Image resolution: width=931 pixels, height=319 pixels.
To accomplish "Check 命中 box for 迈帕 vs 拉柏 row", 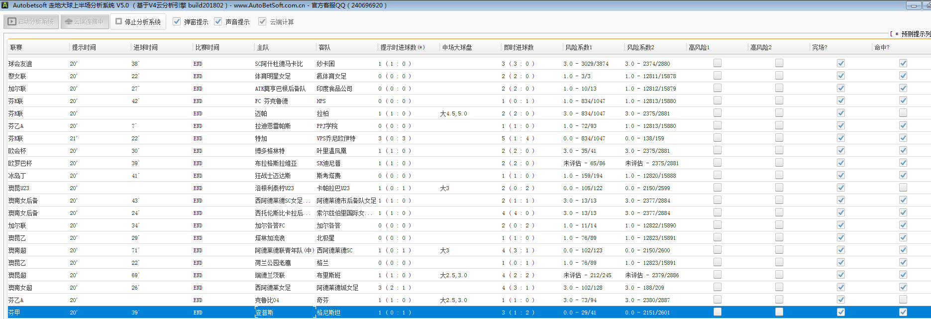I will point(903,113).
